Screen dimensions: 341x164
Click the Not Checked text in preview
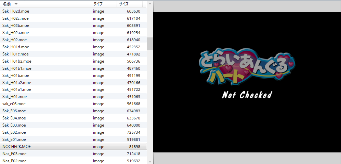[x=247, y=95]
